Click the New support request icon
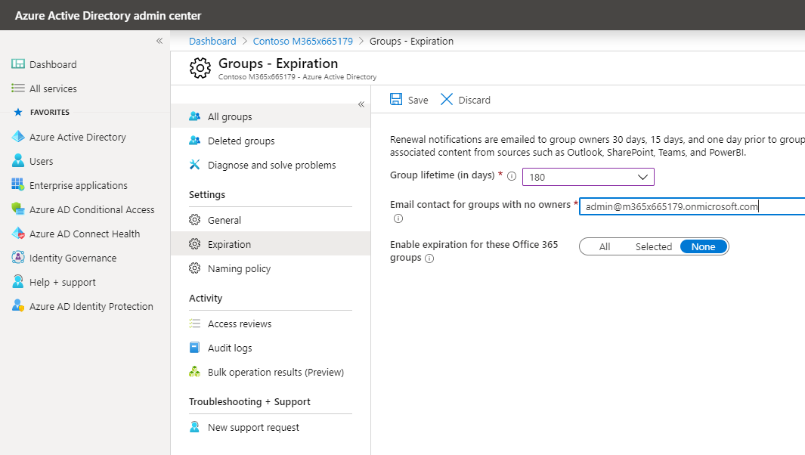 [194, 427]
